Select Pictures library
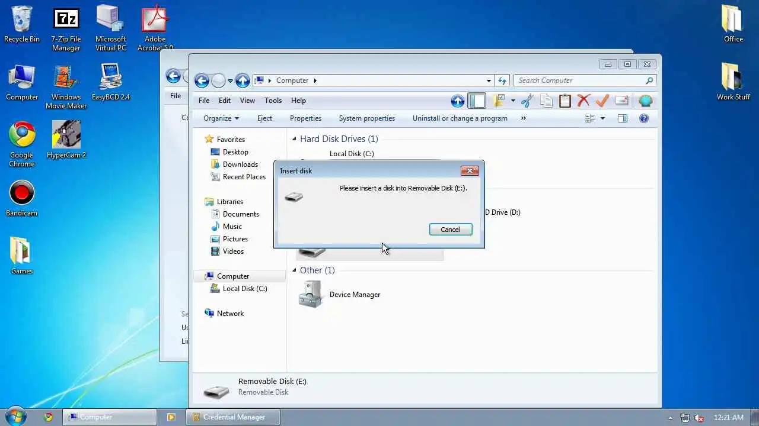 pos(229,239)
